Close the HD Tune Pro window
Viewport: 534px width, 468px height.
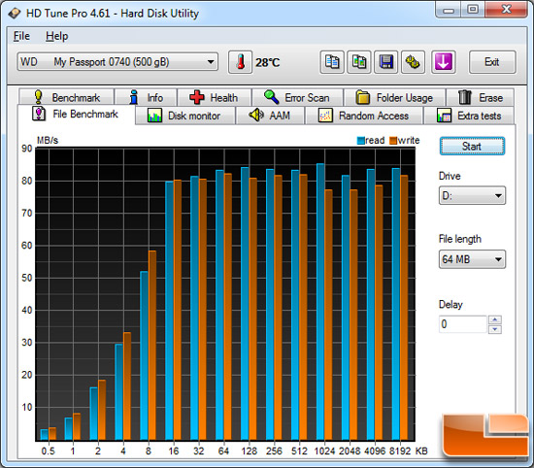coord(507,11)
